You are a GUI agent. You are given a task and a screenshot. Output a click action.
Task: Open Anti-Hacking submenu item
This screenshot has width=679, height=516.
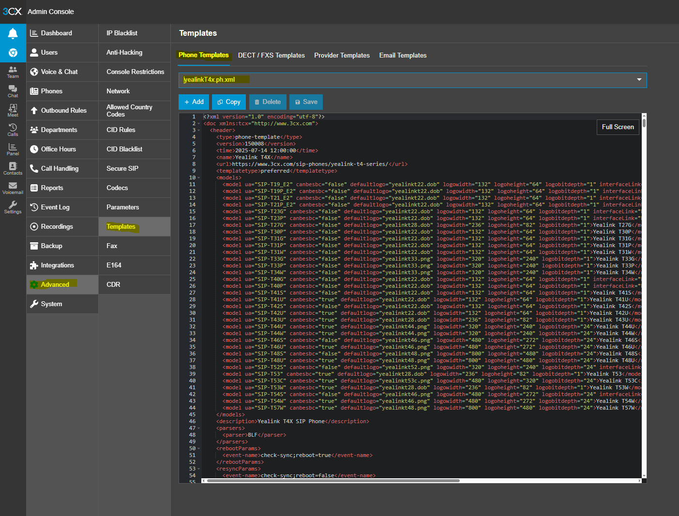pyautogui.click(x=135, y=52)
